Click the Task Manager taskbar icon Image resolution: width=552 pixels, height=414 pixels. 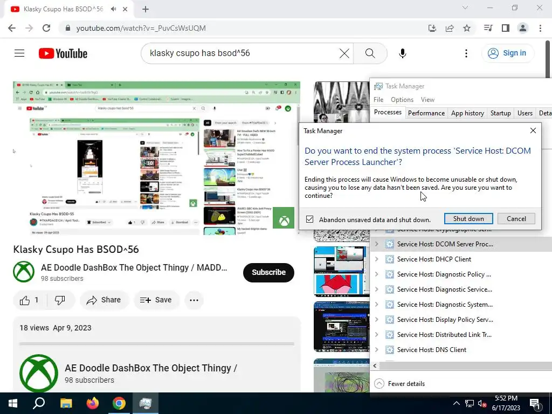click(x=146, y=403)
